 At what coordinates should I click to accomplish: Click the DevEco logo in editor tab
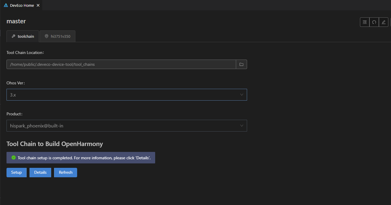tap(6, 5)
